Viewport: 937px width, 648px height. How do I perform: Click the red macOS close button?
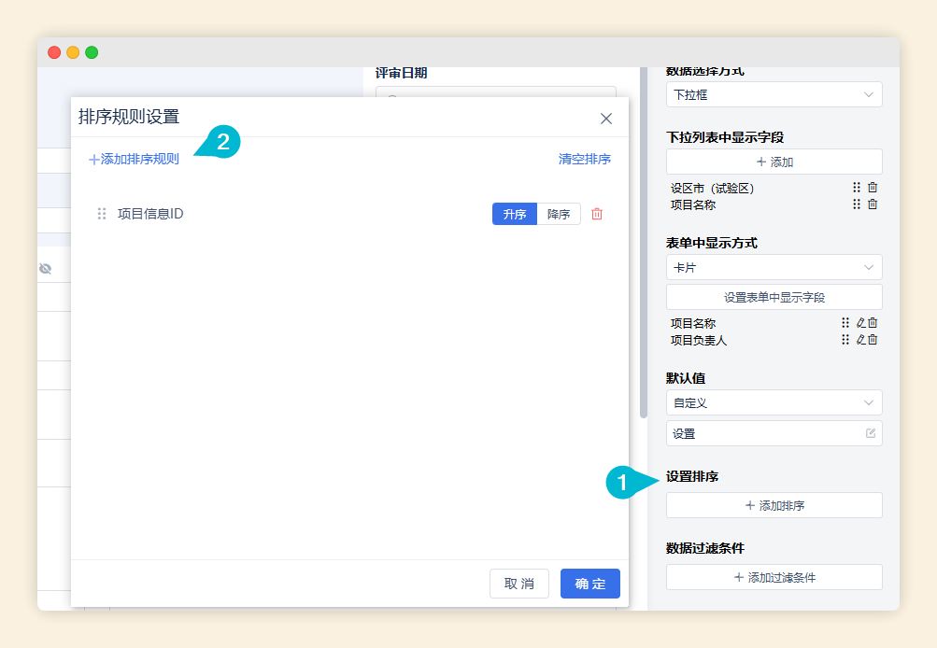tap(54, 52)
